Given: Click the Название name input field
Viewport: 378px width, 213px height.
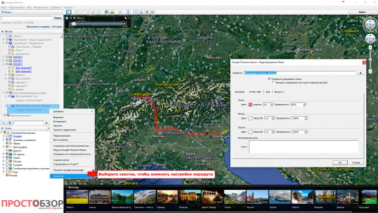Looking at the screenshot, I should pyautogui.click(x=299, y=73).
